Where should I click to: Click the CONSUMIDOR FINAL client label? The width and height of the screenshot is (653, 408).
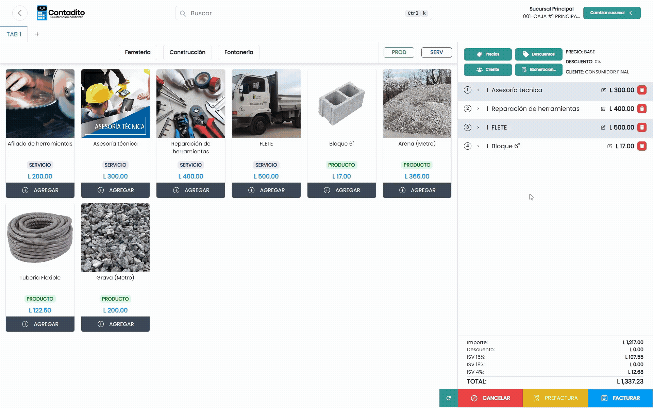pos(607,72)
